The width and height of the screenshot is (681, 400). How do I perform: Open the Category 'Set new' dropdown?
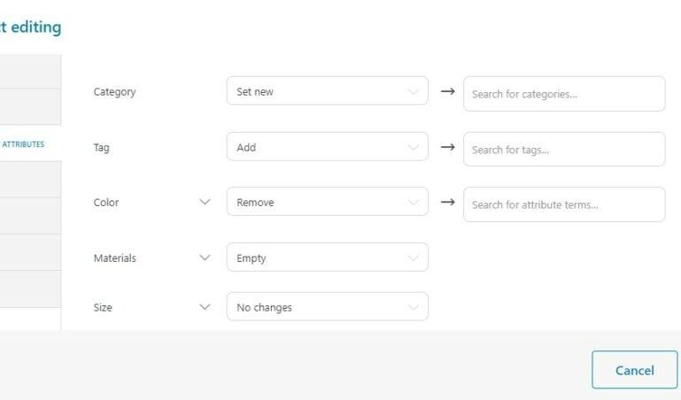(328, 91)
